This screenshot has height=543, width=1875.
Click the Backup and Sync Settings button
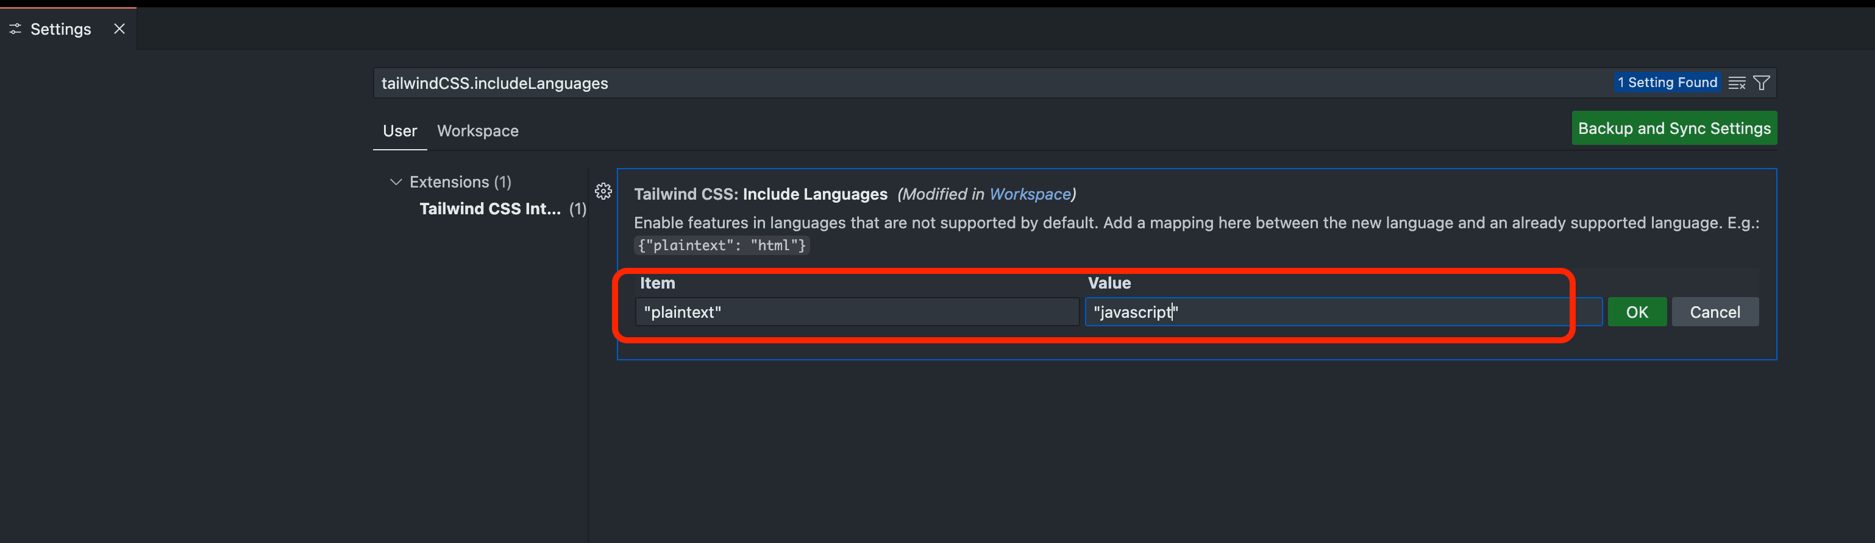click(1673, 128)
